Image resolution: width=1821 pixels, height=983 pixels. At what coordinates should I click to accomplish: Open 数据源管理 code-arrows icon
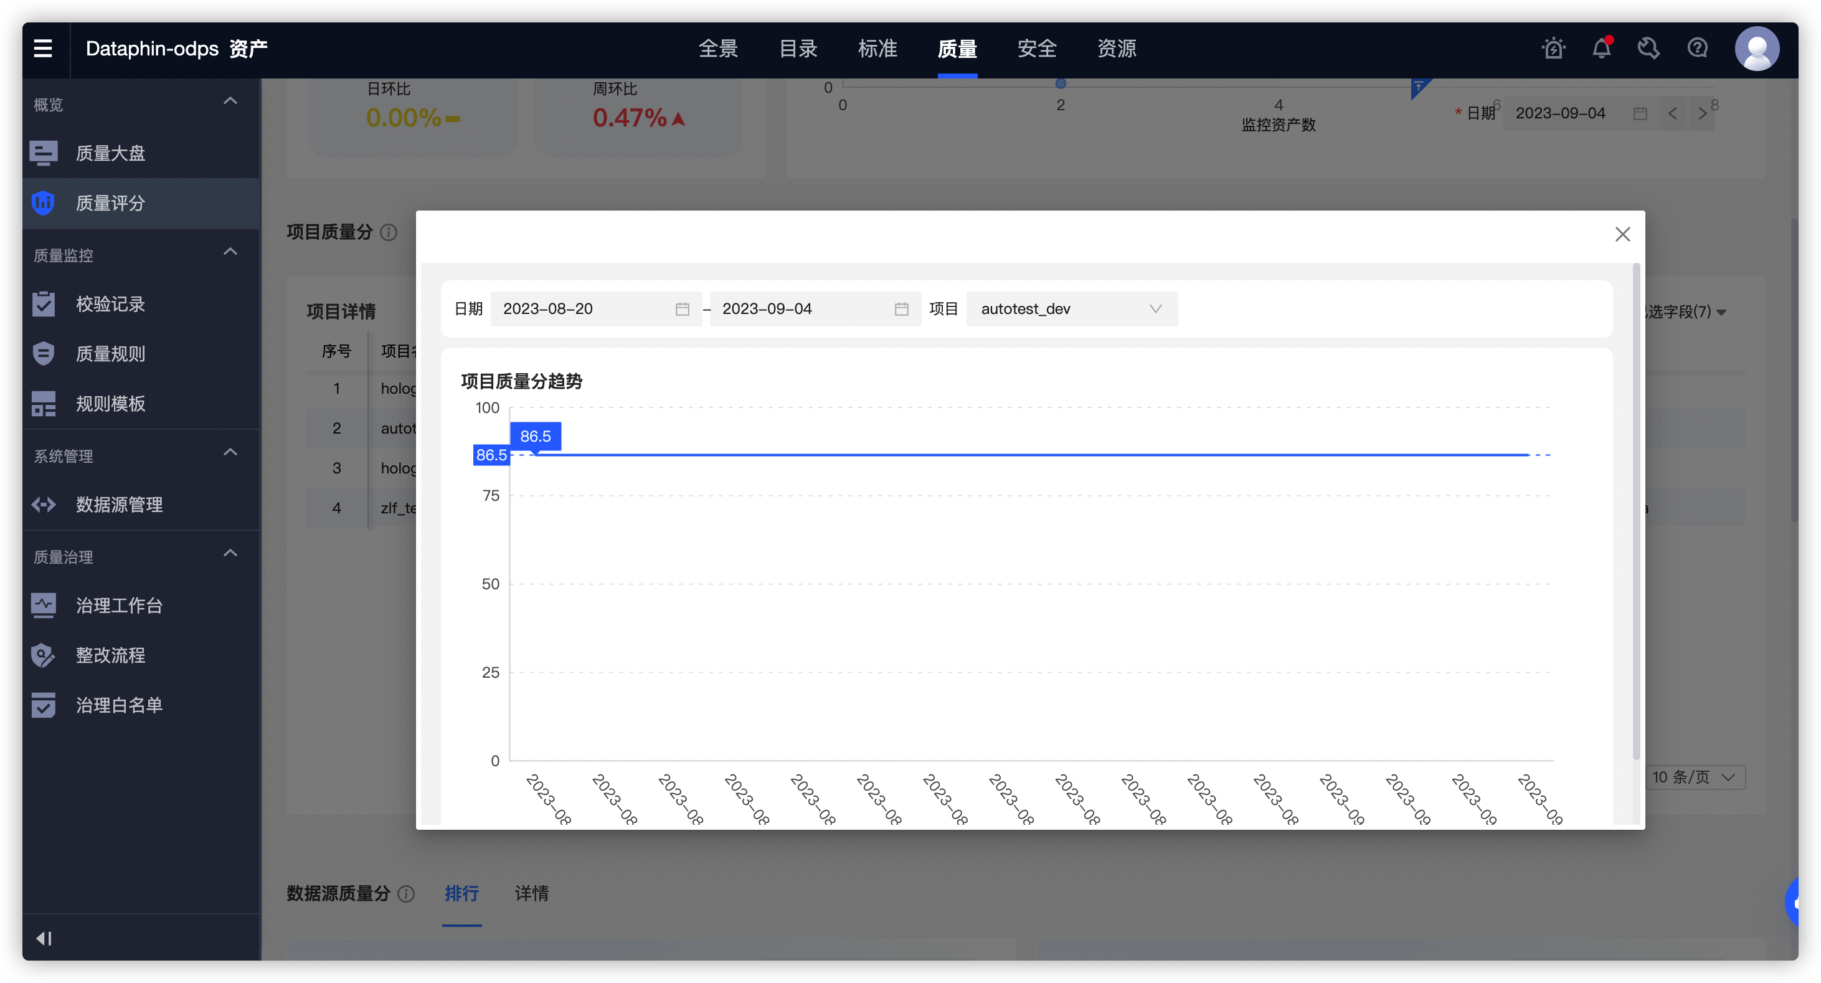click(43, 504)
